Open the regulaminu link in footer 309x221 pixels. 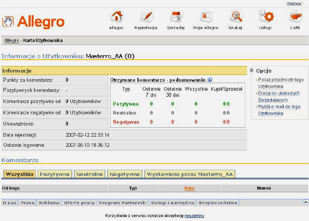click(x=195, y=216)
